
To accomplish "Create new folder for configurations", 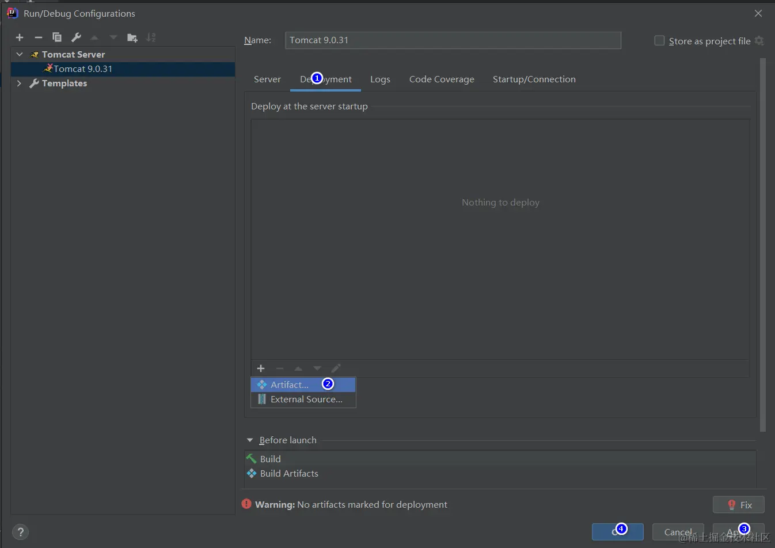I will 132,37.
